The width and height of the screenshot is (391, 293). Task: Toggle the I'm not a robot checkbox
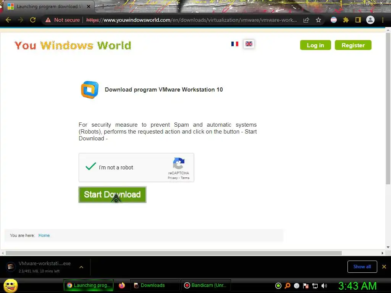90,166
